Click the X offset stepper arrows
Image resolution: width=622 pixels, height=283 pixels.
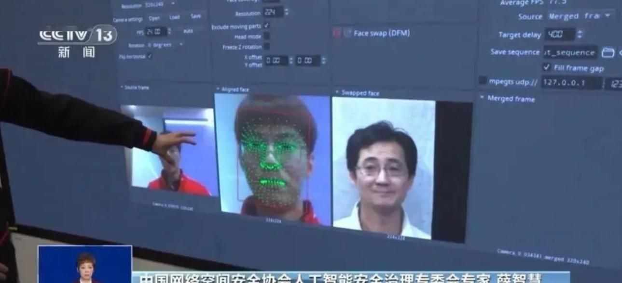290,61
